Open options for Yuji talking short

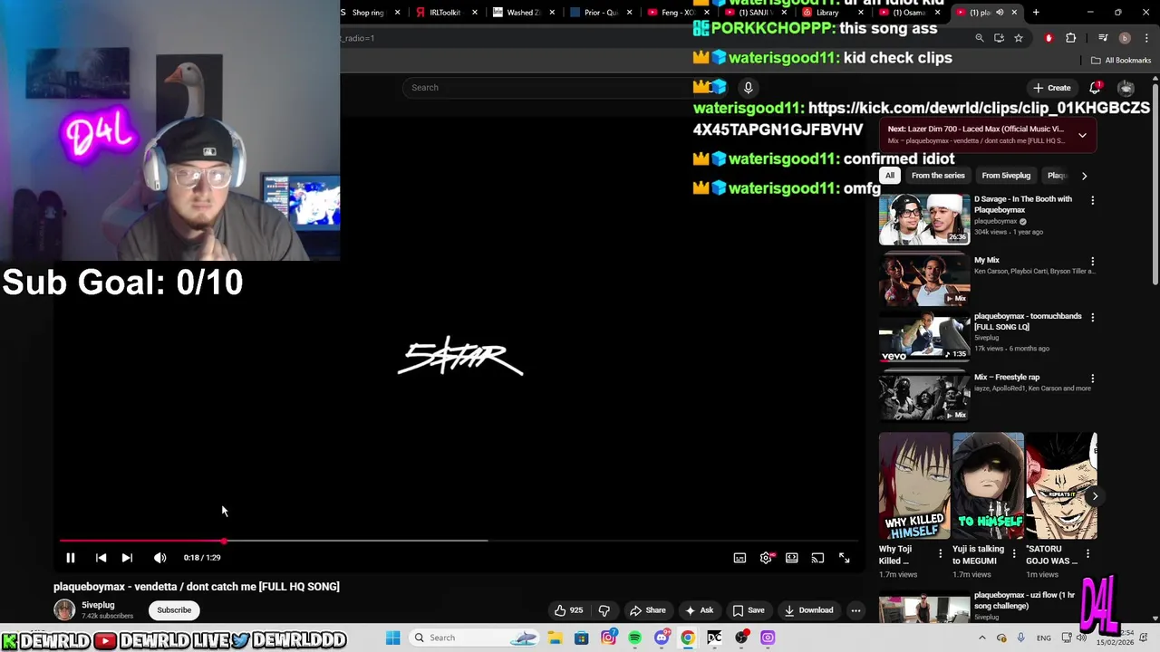pyautogui.click(x=1014, y=553)
